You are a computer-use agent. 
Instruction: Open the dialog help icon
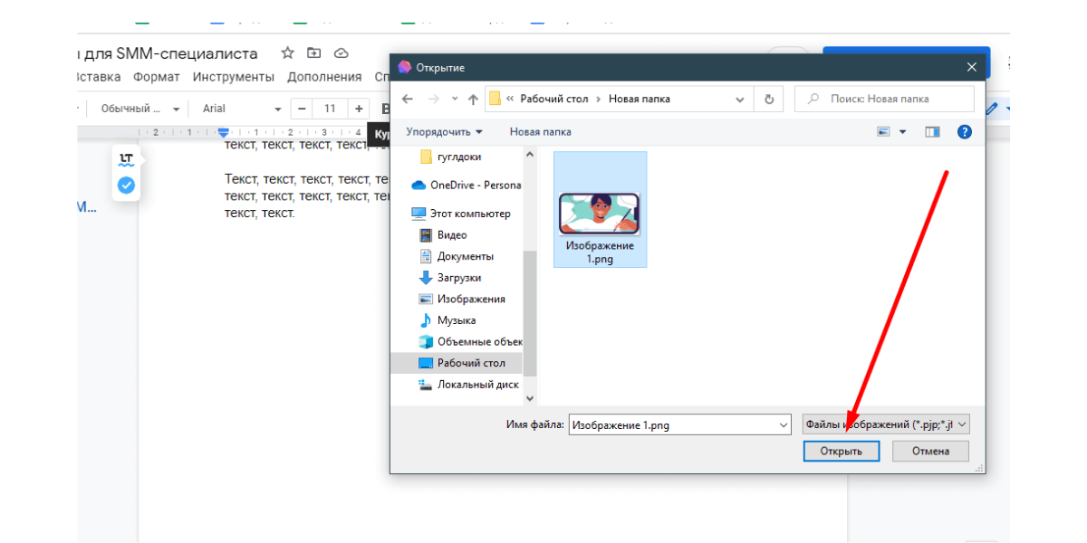click(x=965, y=132)
